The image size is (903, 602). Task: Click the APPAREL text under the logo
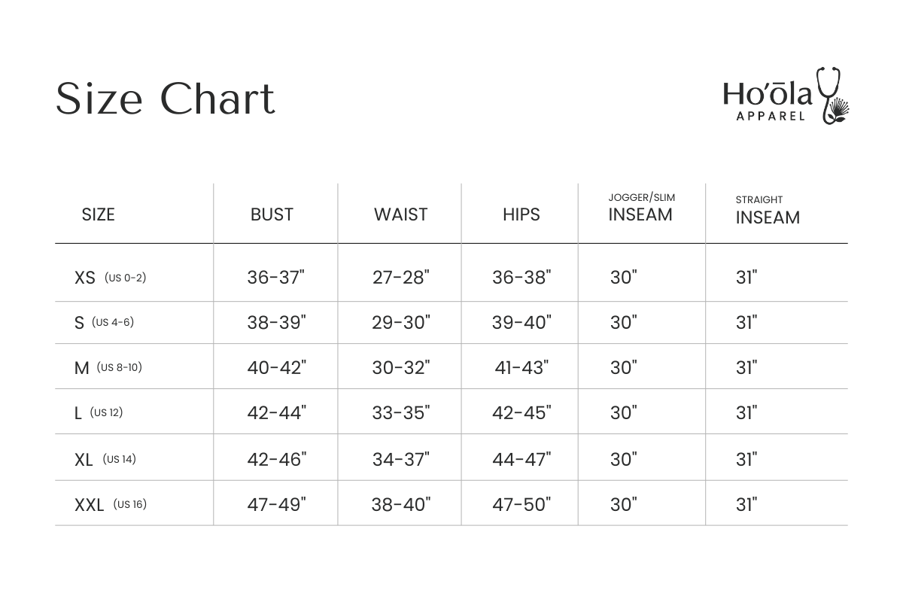[x=769, y=116]
